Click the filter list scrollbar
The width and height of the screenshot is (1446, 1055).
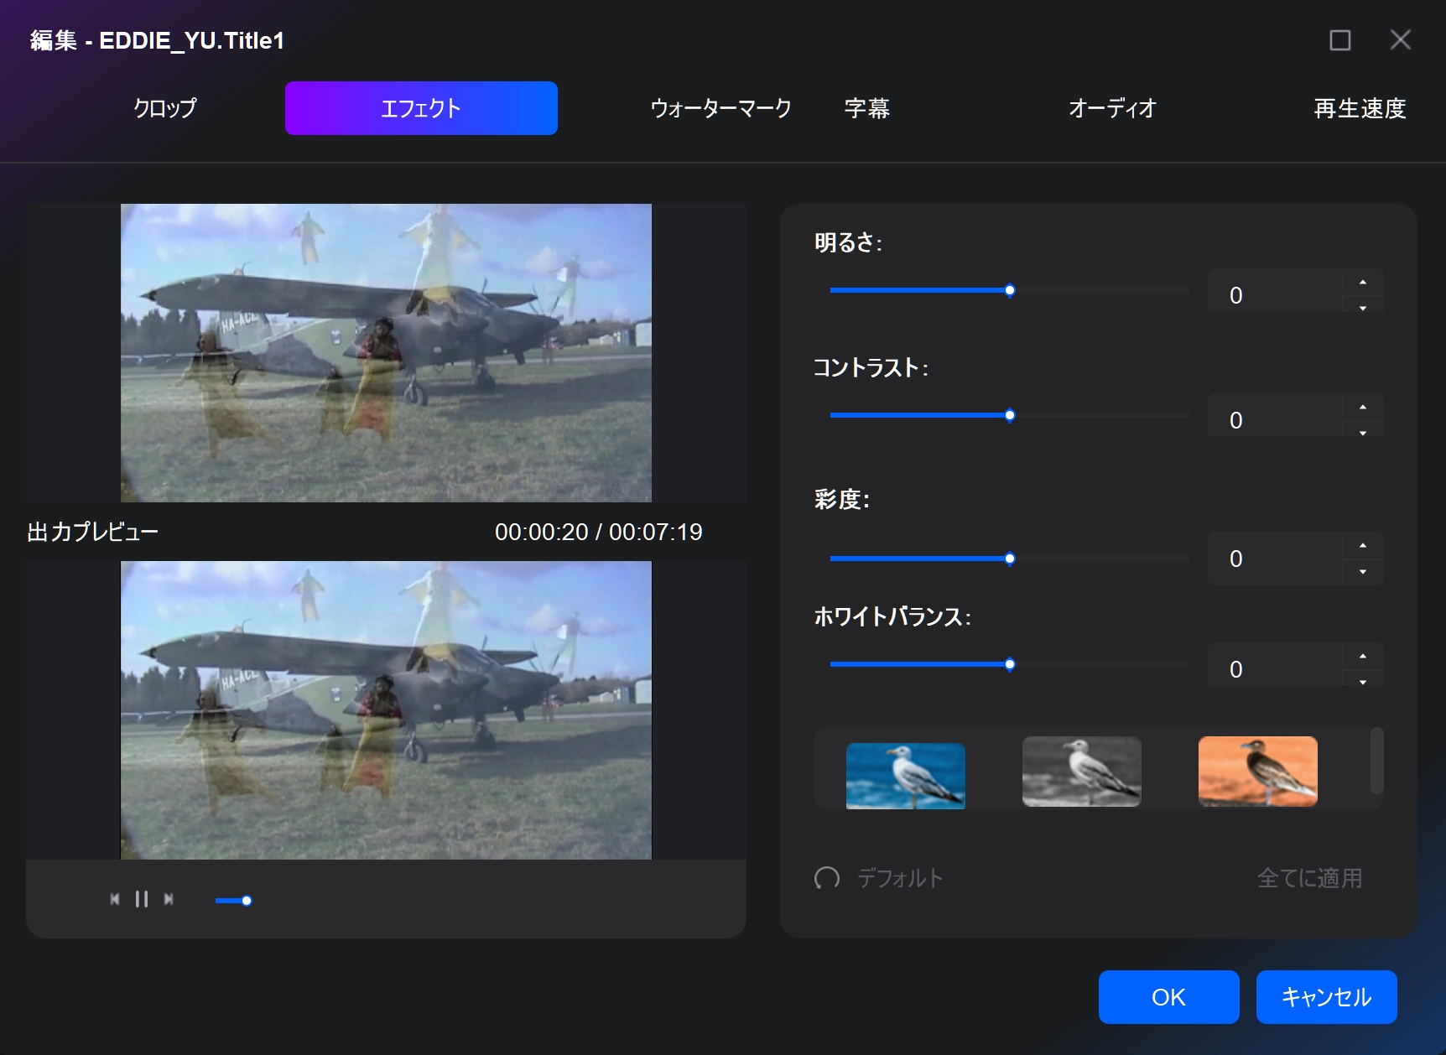[1376, 761]
